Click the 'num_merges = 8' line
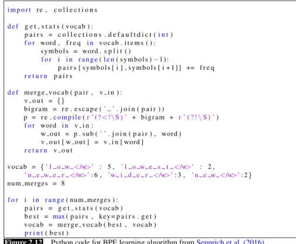This screenshot has height=244, width=296. point(36,183)
